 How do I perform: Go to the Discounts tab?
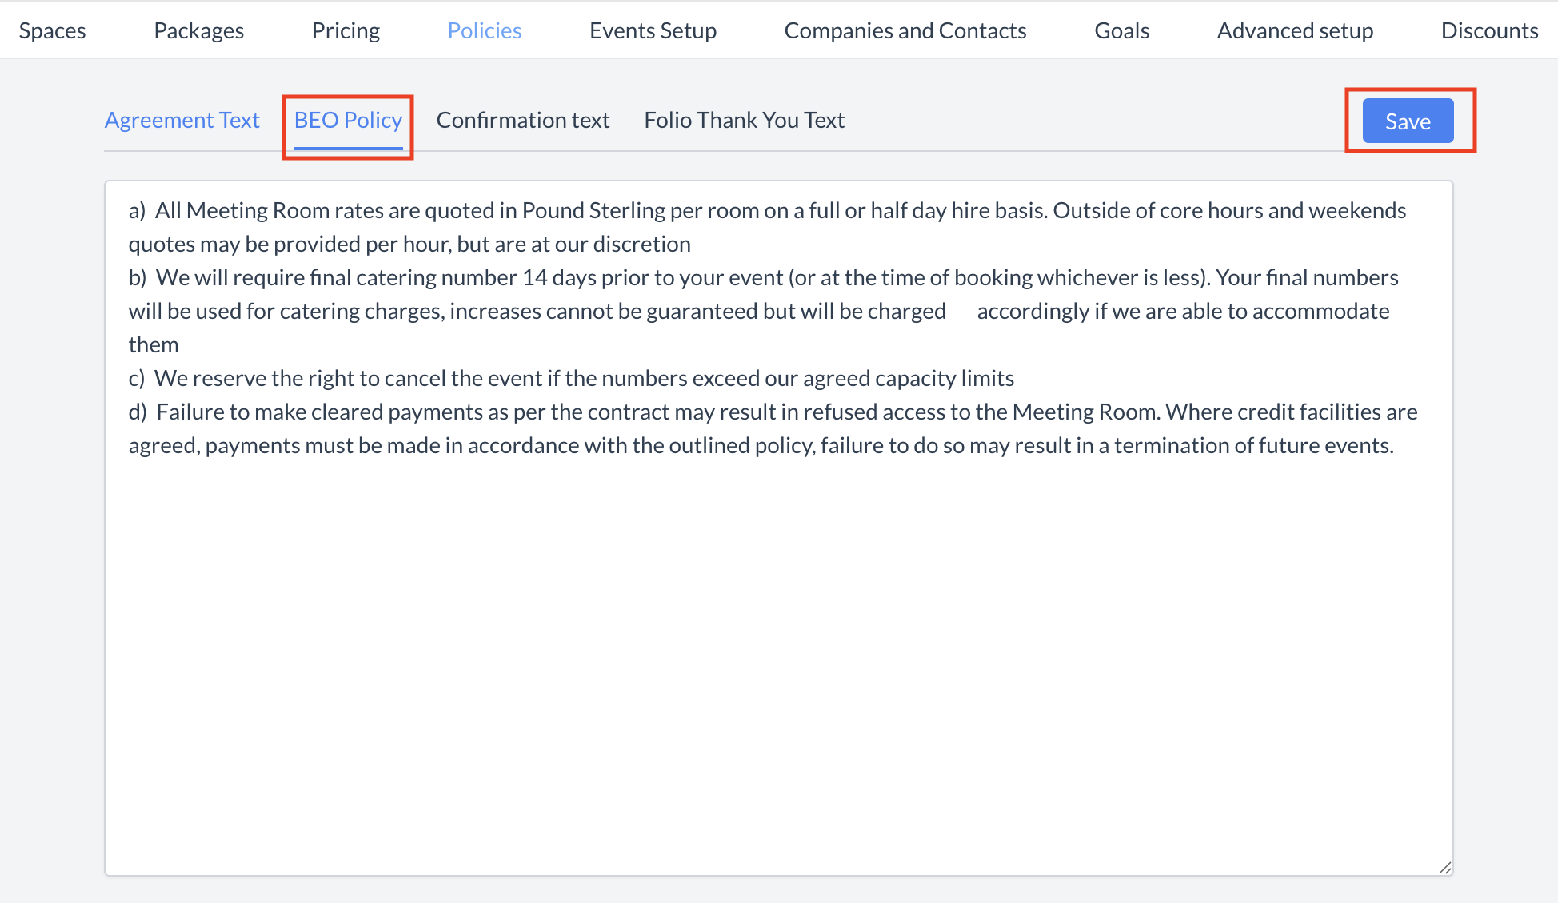[x=1488, y=30]
